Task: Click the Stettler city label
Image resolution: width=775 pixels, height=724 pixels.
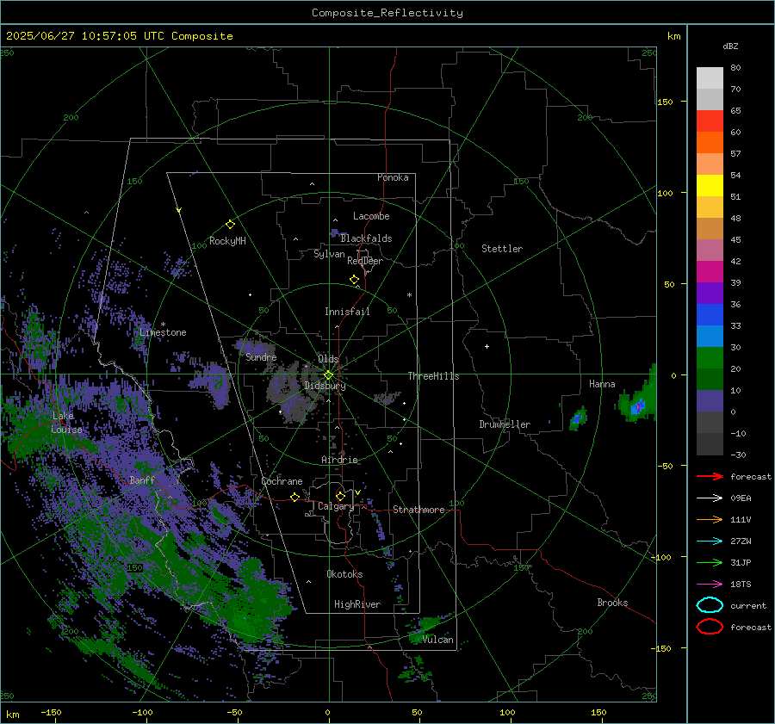Action: coord(502,249)
